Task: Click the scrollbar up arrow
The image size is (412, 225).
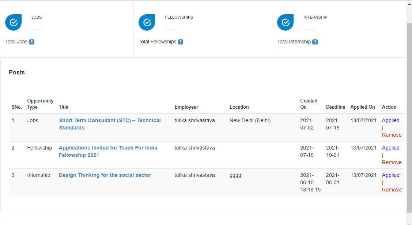Action: 409,4
